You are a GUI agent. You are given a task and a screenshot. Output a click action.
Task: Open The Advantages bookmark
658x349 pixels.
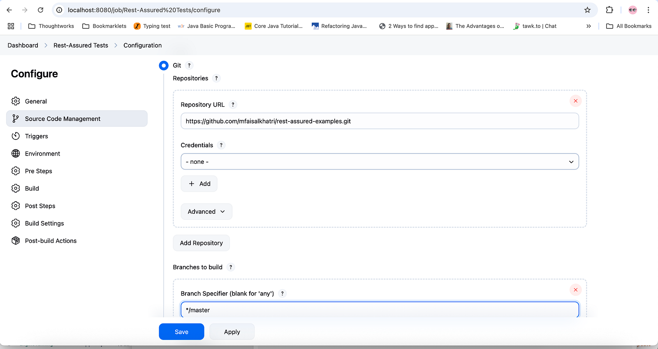[x=475, y=26]
